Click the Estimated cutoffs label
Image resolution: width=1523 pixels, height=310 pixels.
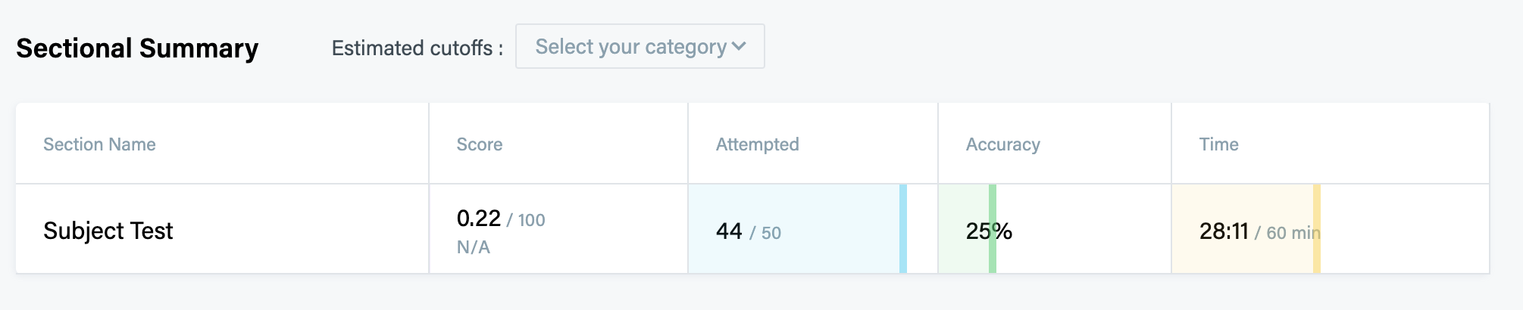tap(417, 48)
